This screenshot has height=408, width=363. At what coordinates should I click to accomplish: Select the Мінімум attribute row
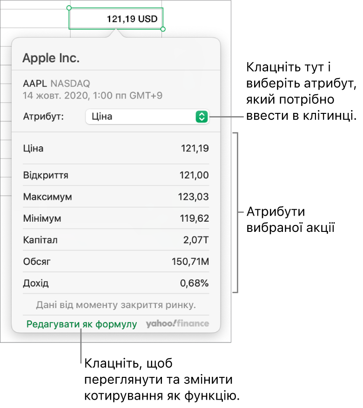[115, 218]
